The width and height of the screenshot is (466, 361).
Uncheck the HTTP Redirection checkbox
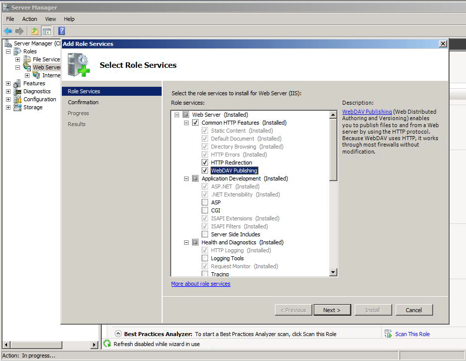click(x=205, y=163)
